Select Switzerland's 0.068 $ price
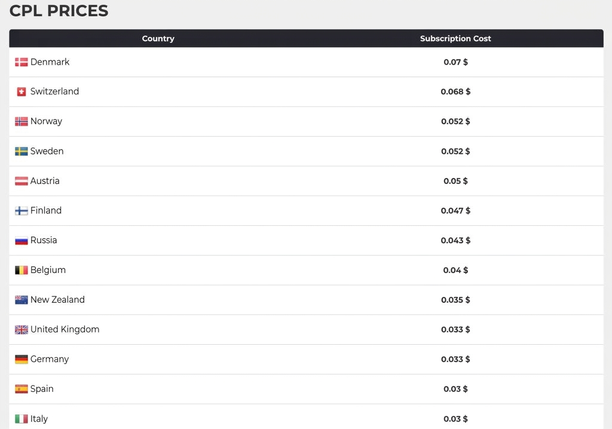Viewport: 612px width, 429px height. 455,92
